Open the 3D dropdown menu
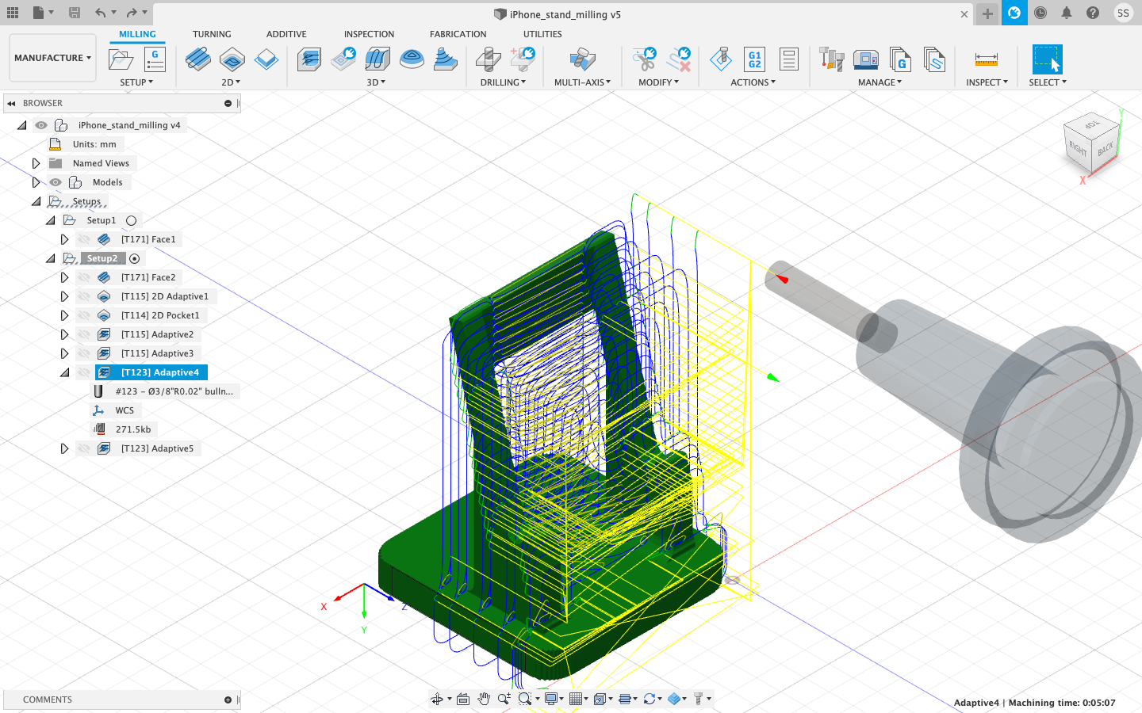 coord(376,82)
